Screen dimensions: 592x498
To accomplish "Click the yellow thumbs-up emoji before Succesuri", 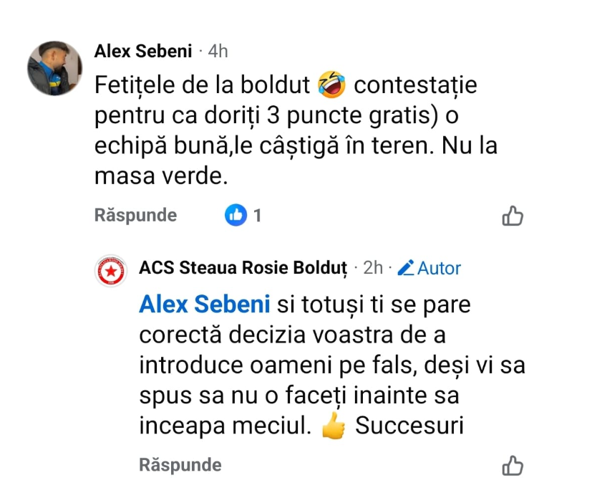I will pyautogui.click(x=333, y=426).
